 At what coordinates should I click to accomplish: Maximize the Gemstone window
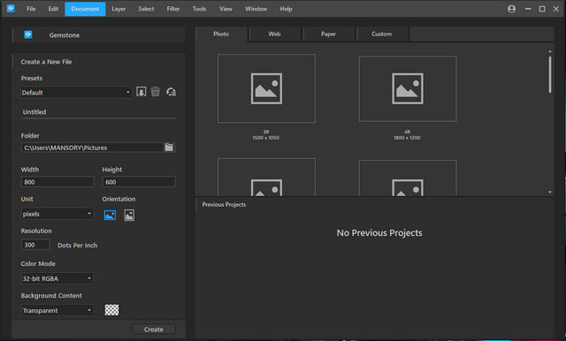[x=542, y=9]
